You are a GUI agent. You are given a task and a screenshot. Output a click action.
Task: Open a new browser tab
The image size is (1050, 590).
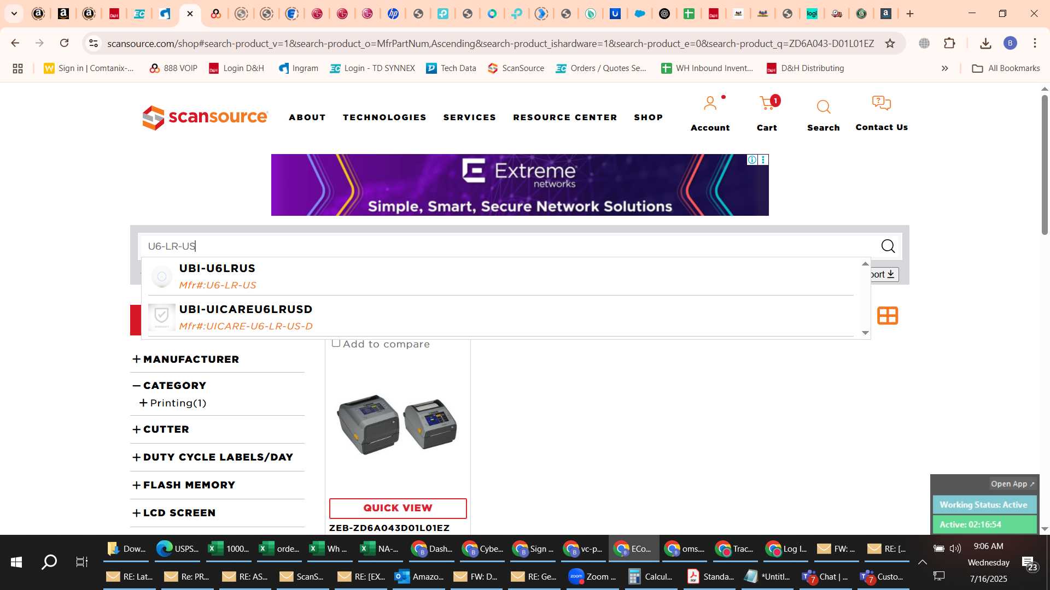pos(910,14)
